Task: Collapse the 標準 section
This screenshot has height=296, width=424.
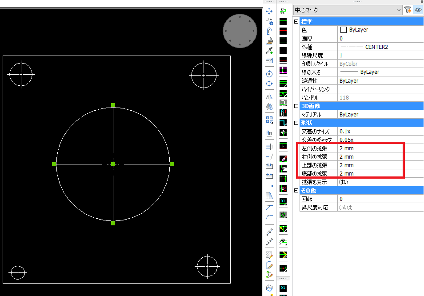Action: (x=296, y=21)
